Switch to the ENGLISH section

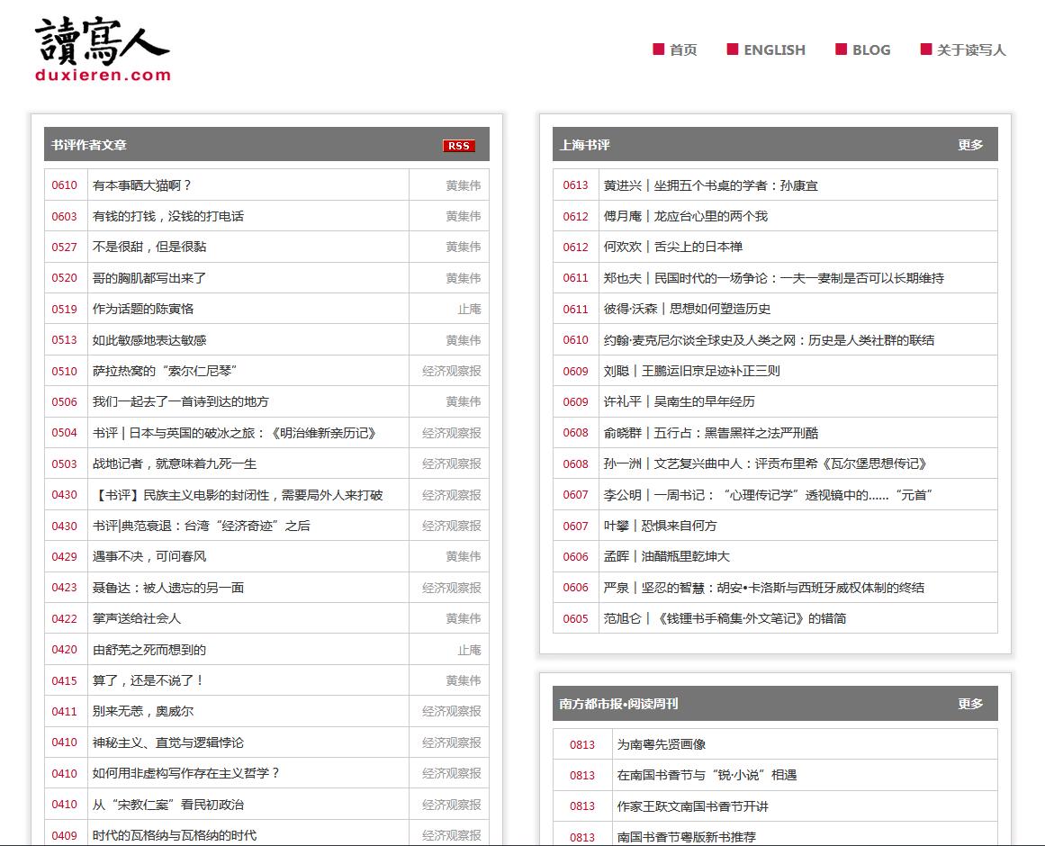pyautogui.click(x=773, y=49)
